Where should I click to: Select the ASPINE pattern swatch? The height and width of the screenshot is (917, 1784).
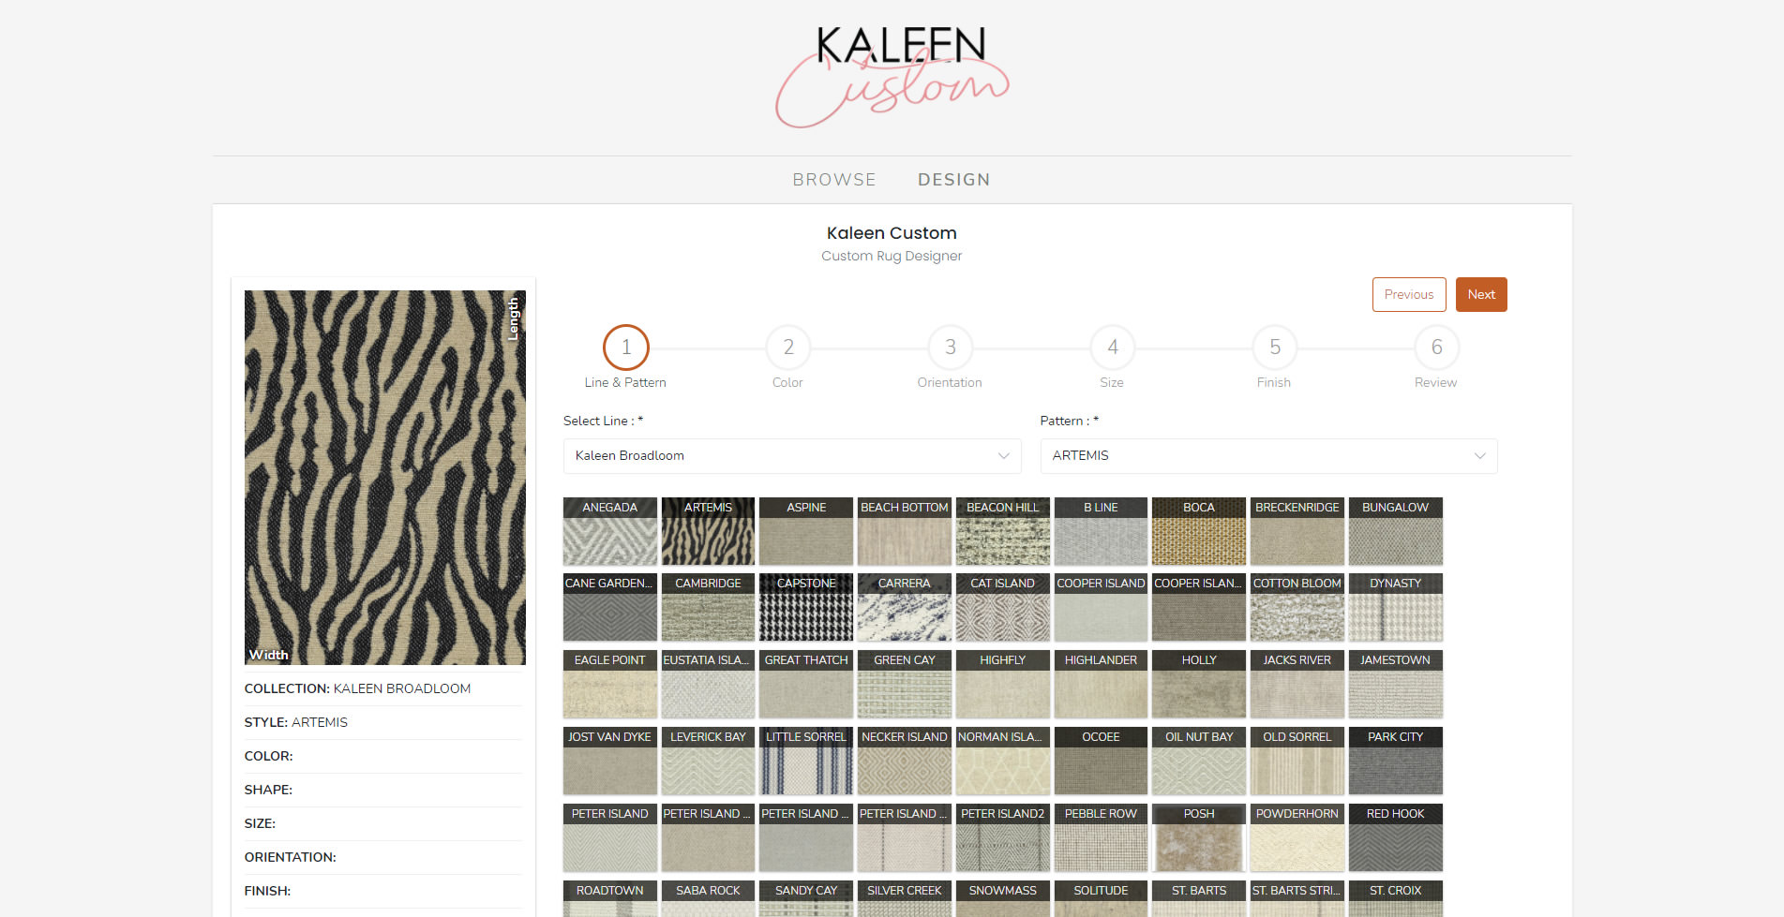(x=806, y=531)
